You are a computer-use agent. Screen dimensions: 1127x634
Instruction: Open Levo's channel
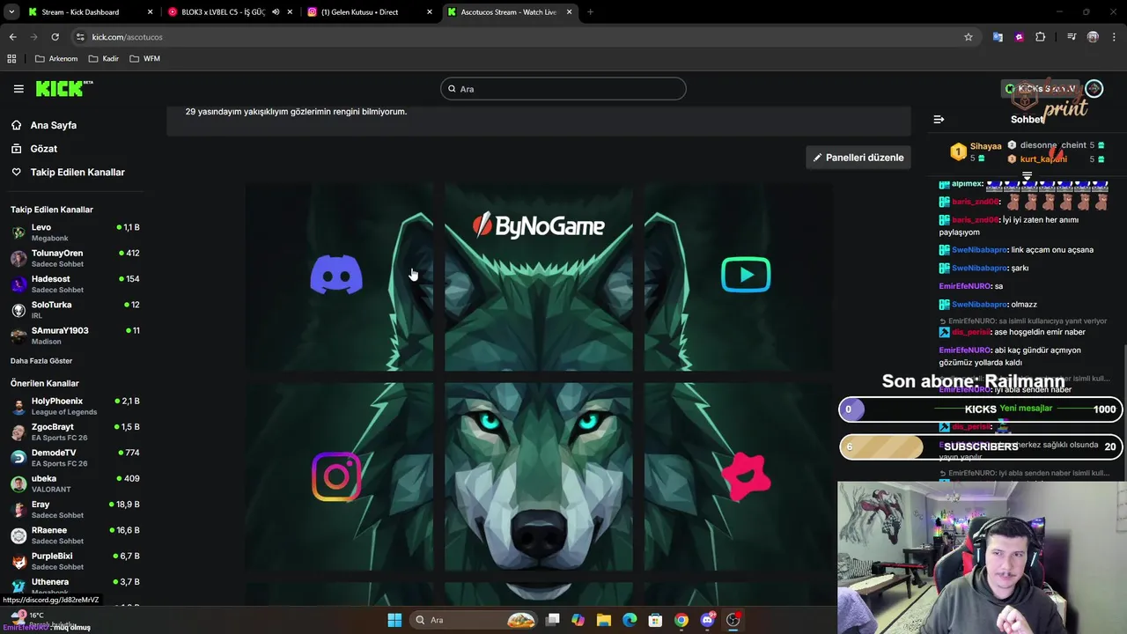click(75, 232)
